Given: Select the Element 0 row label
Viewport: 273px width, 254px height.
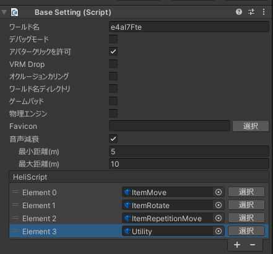Looking at the screenshot, I should tap(40, 193).
